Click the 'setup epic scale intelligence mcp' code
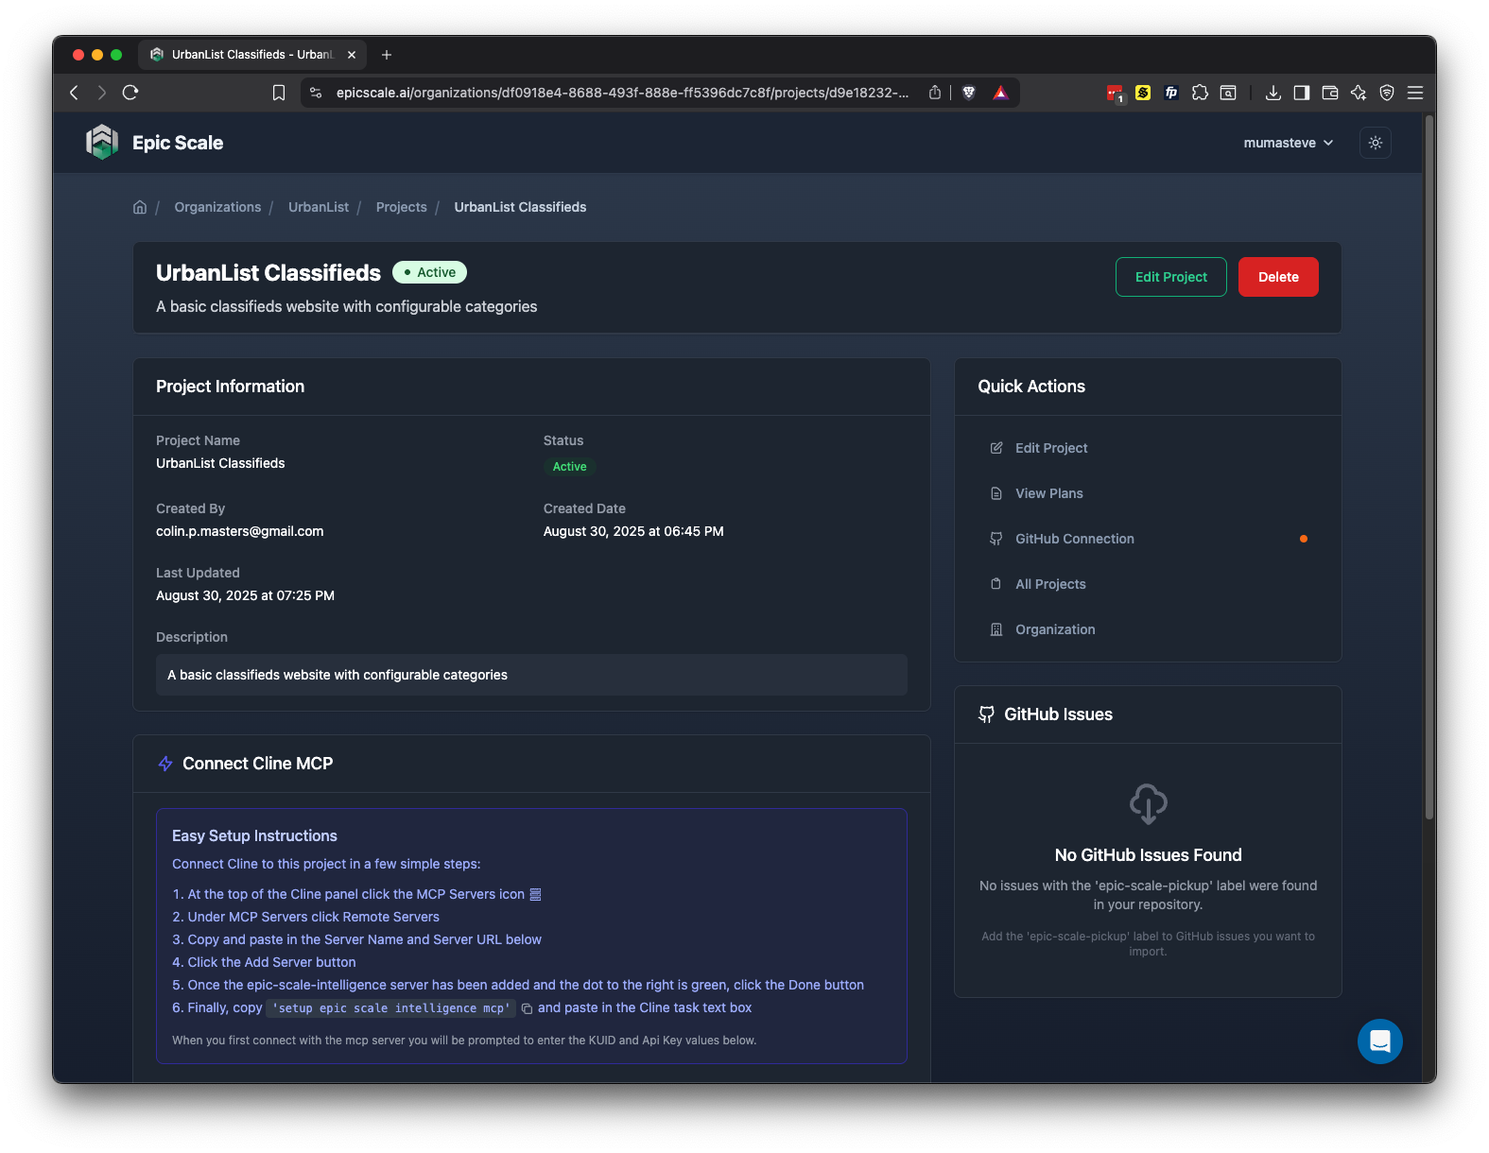This screenshot has width=1489, height=1153. (392, 1008)
